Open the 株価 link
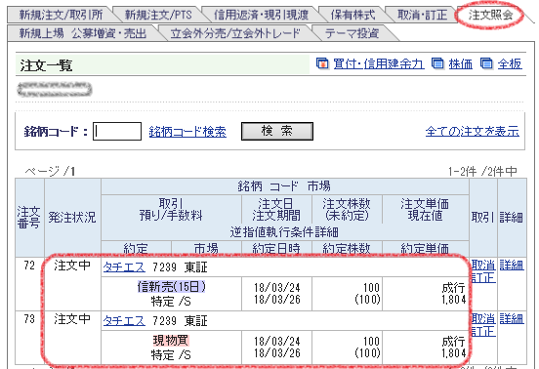 tap(461, 63)
